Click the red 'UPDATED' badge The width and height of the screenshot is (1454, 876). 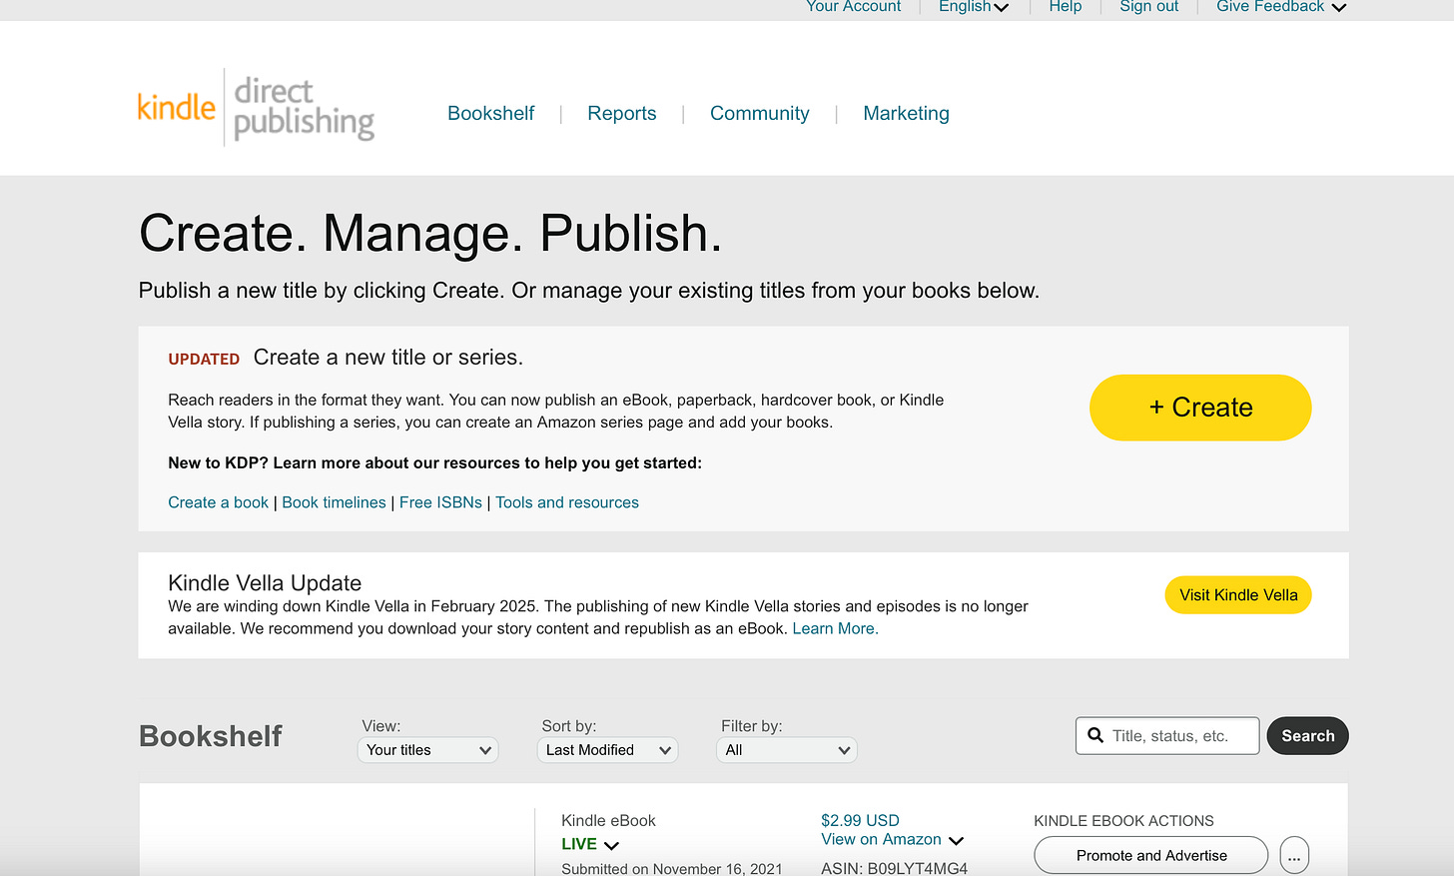coord(204,359)
